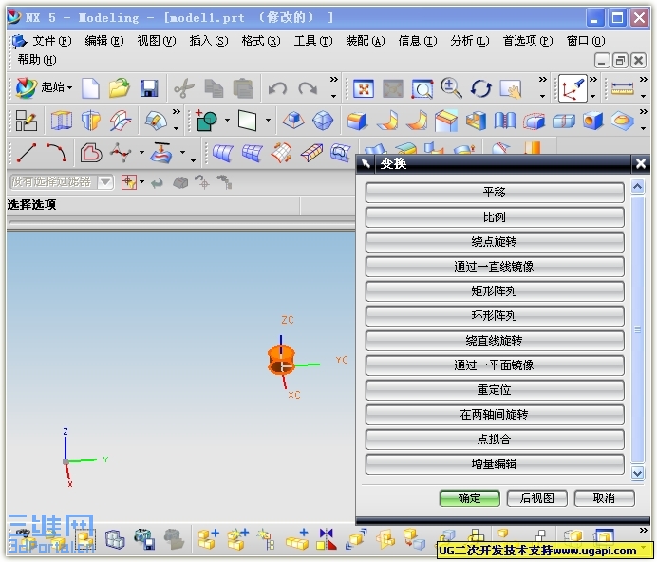Click the New file icon

(x=90, y=88)
